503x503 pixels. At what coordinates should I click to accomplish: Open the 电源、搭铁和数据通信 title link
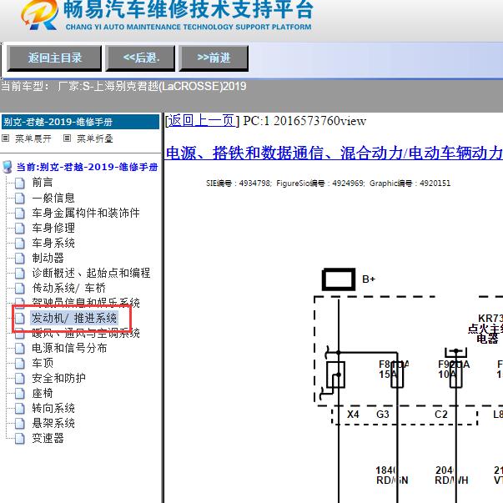pyautogui.click(x=334, y=153)
